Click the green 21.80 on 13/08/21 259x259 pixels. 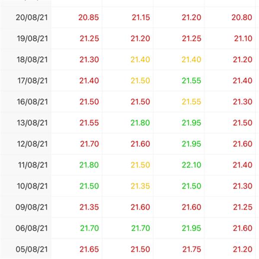[140, 123]
